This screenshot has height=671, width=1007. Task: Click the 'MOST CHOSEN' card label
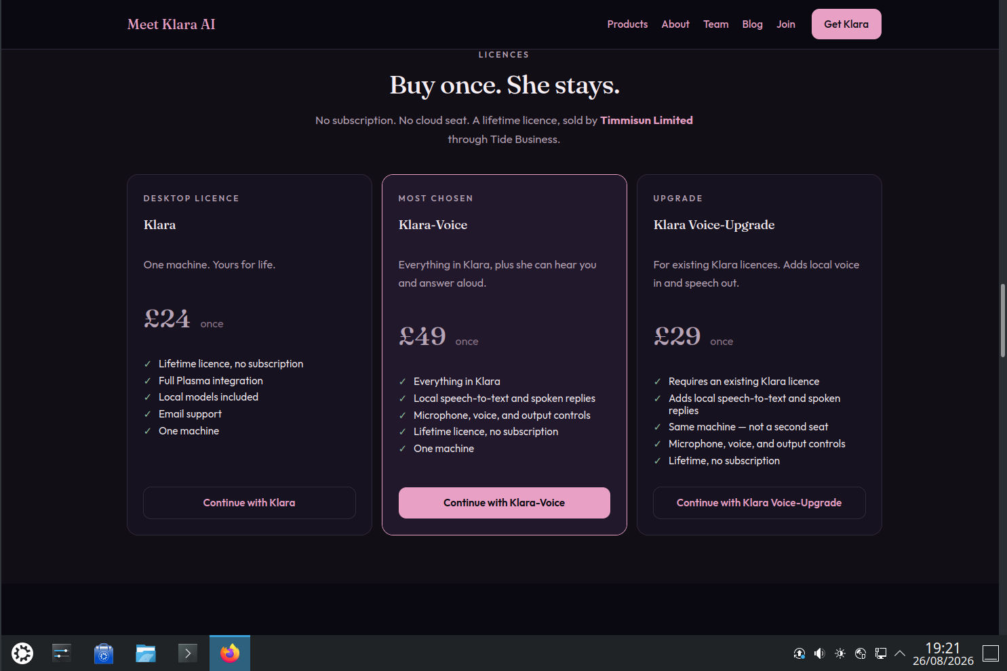(x=436, y=199)
